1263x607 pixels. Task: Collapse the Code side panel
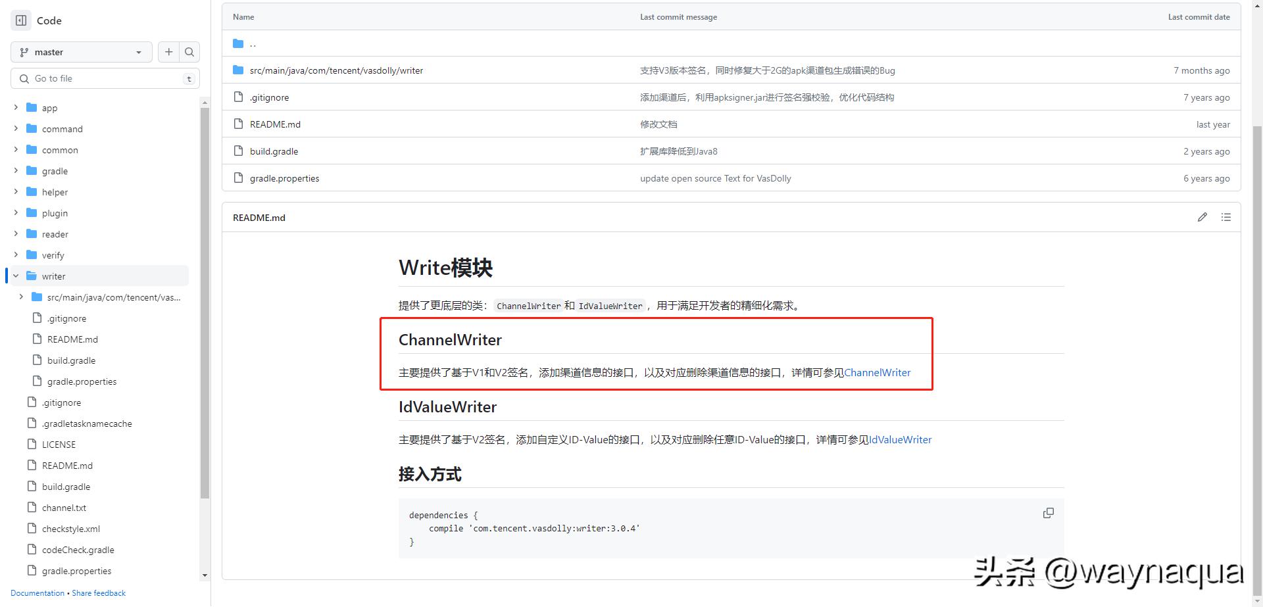20,20
